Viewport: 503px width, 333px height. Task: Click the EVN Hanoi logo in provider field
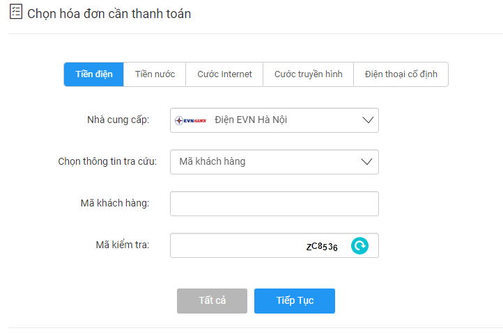point(191,120)
